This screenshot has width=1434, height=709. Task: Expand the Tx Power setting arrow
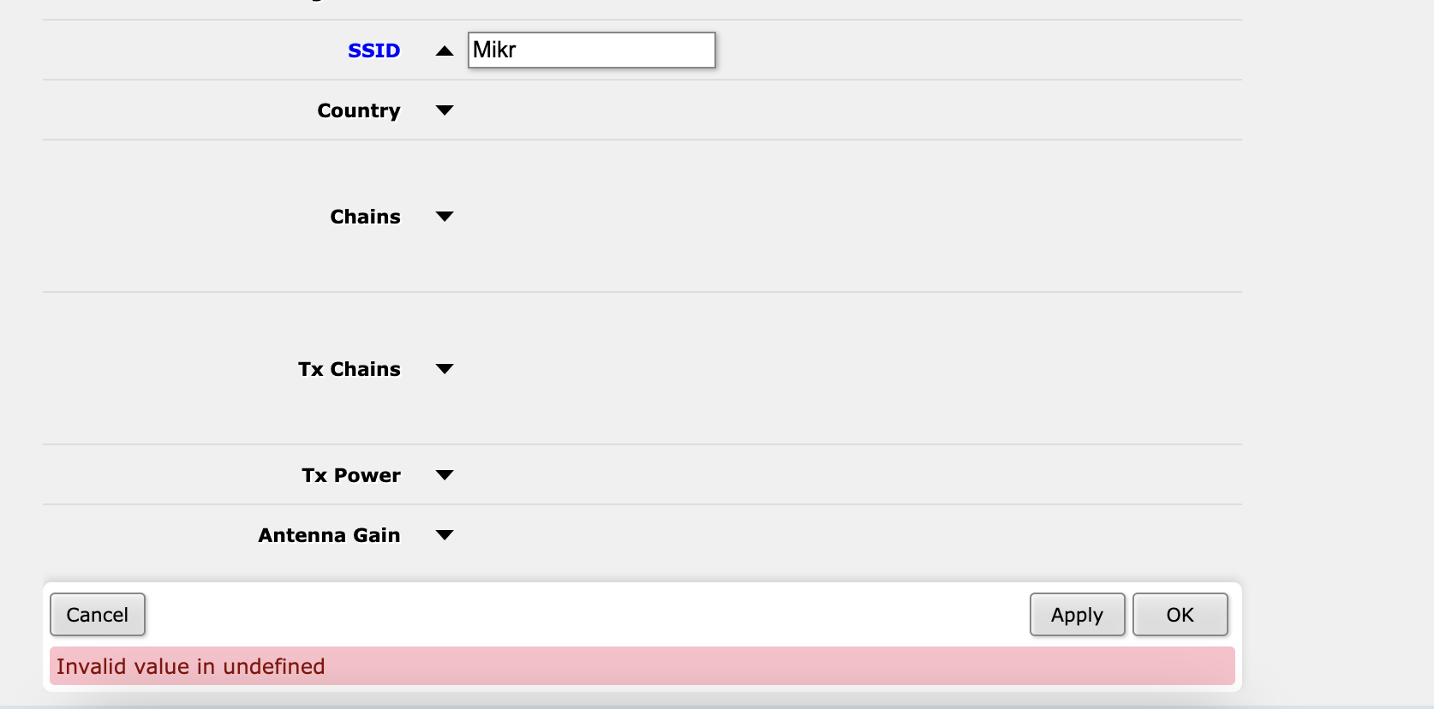(x=444, y=475)
